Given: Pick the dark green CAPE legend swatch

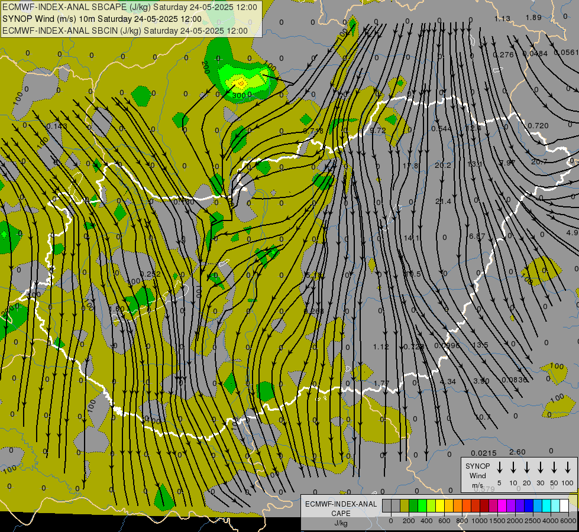Looking at the screenshot, I should [x=413, y=505].
